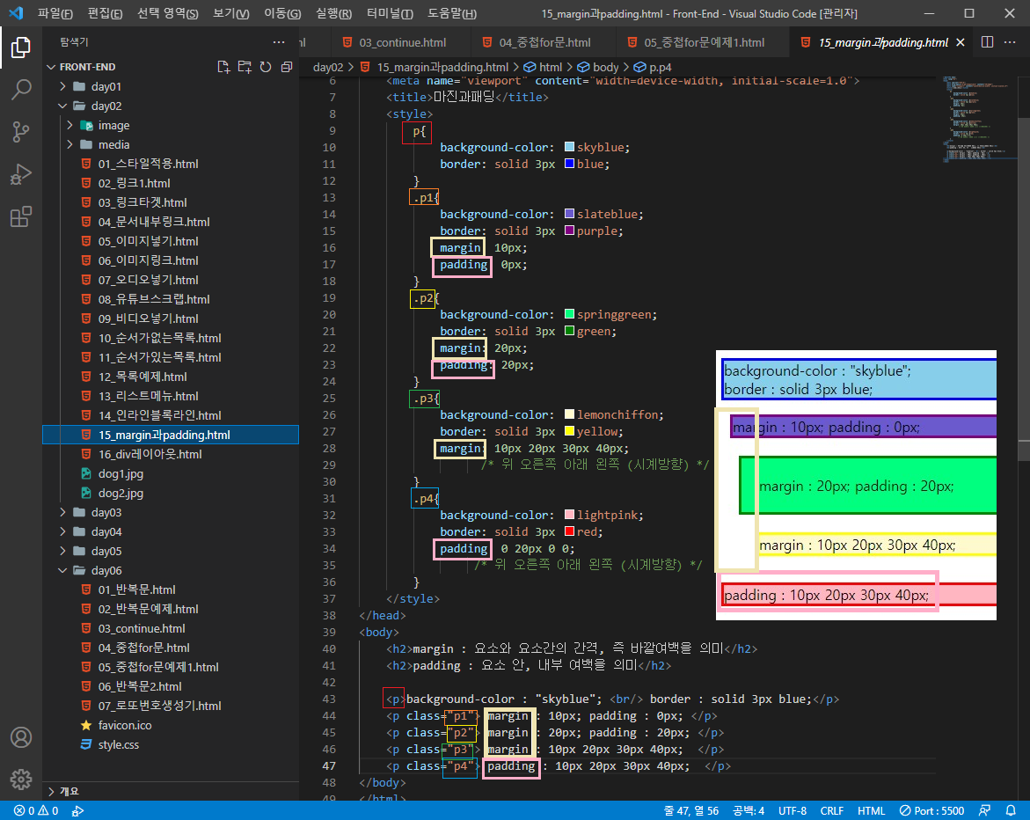Click the Go Live broadcast icon in status bar
This screenshot has height=820, width=1030.
tap(77, 811)
